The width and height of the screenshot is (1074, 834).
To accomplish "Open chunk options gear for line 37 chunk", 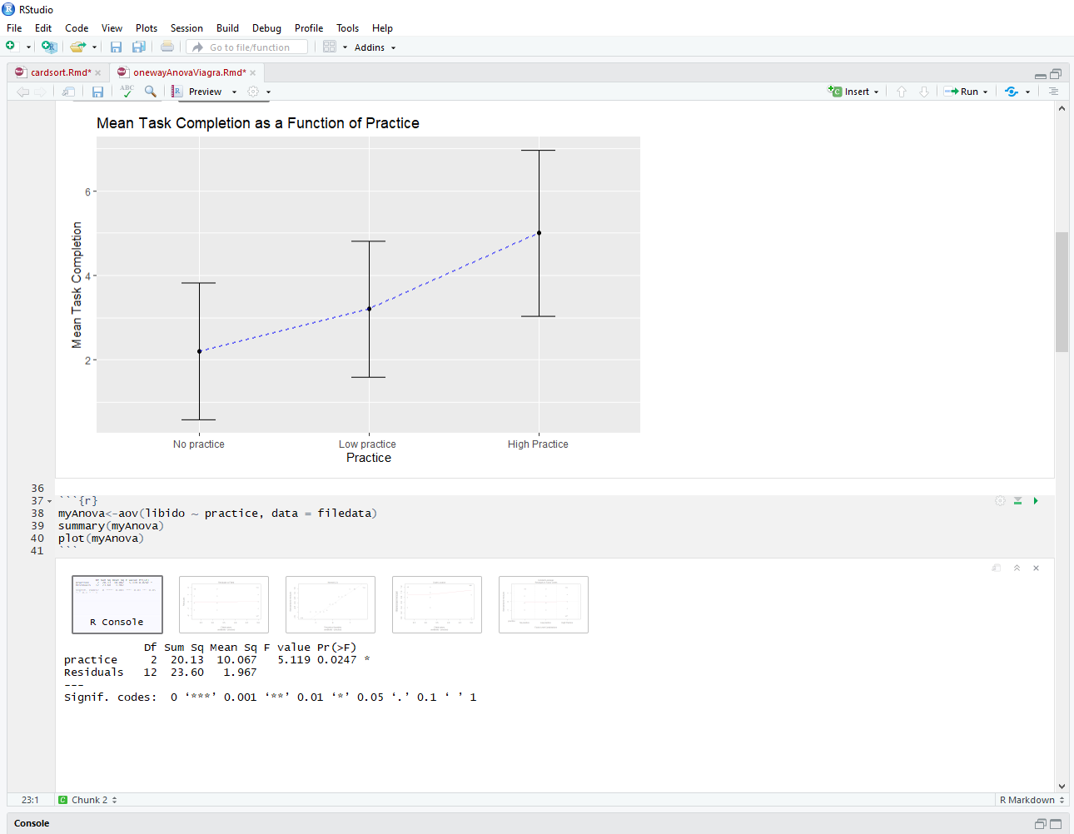I will [x=1000, y=500].
